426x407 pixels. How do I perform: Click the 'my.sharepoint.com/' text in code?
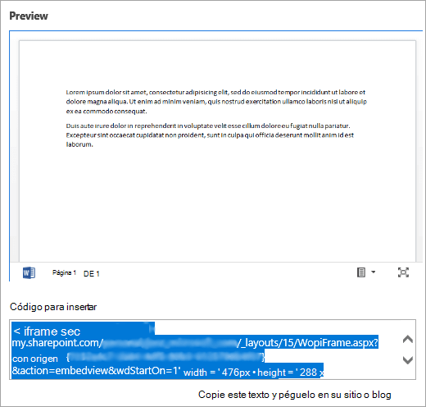[57, 343]
